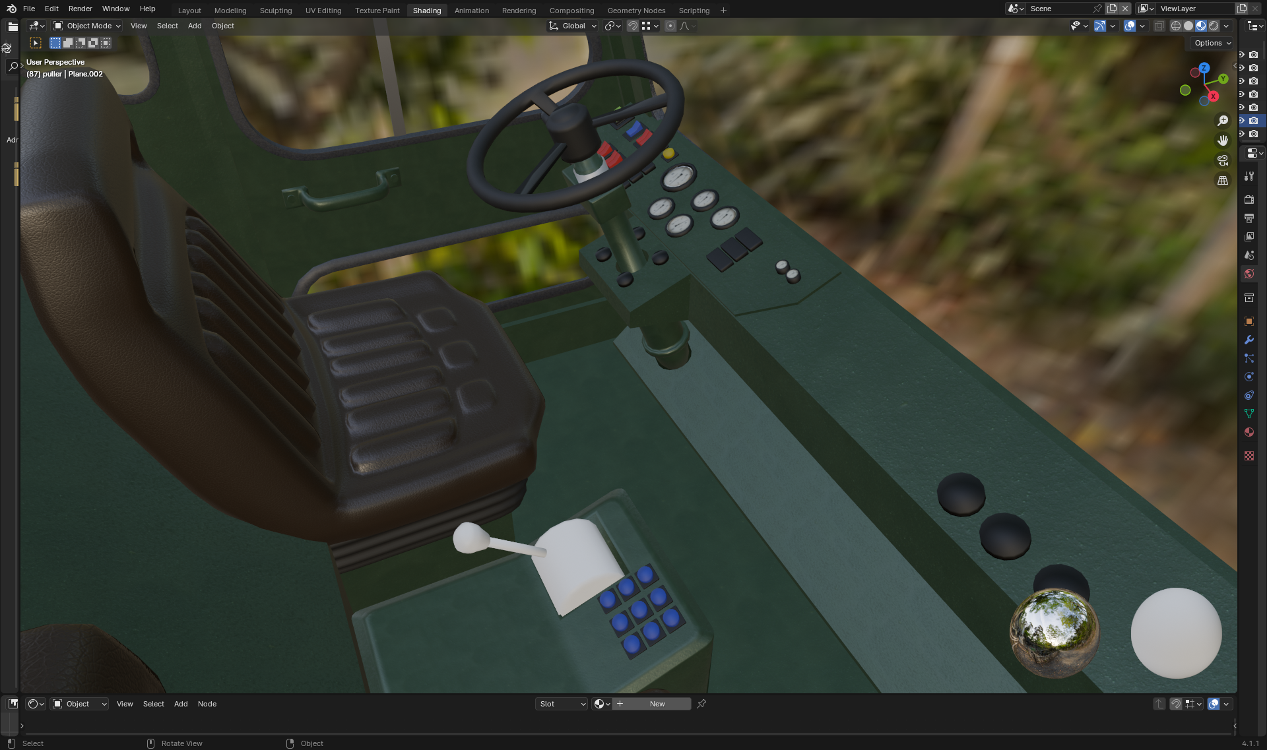The height and width of the screenshot is (750, 1267).
Task: Toggle X-ray mode button
Action: pyautogui.click(x=1159, y=26)
